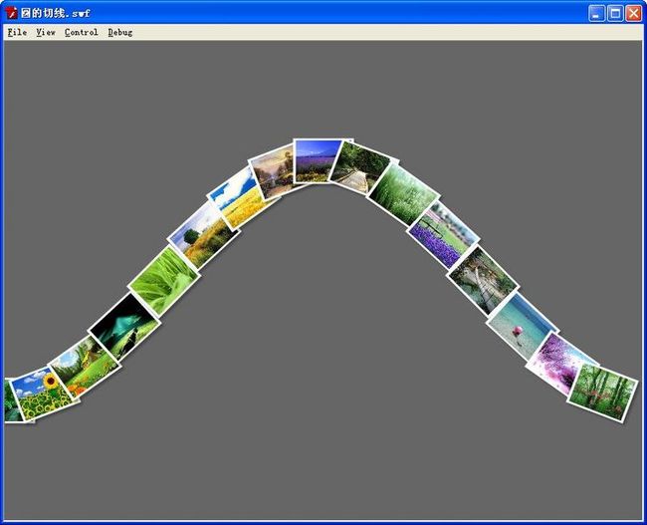Open the Debug menu

click(120, 32)
